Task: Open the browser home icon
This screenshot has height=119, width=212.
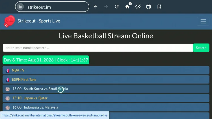Action: tap(127, 6)
